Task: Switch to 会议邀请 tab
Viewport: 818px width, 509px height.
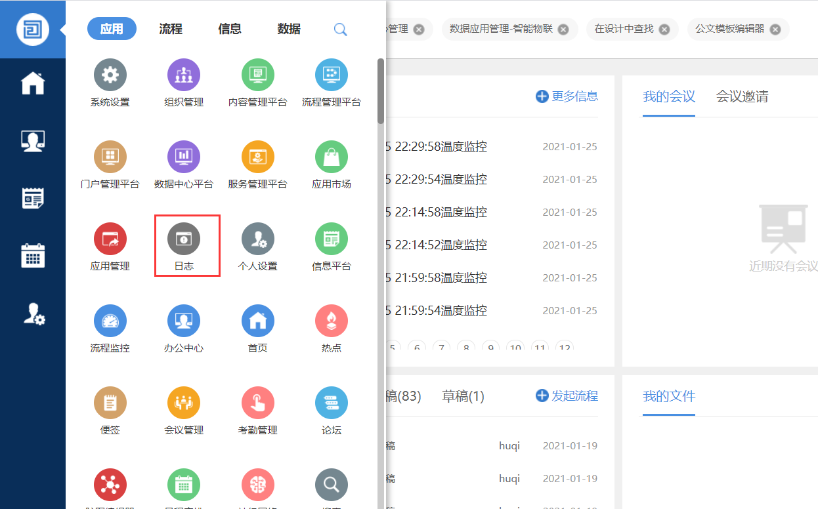Action: click(743, 96)
